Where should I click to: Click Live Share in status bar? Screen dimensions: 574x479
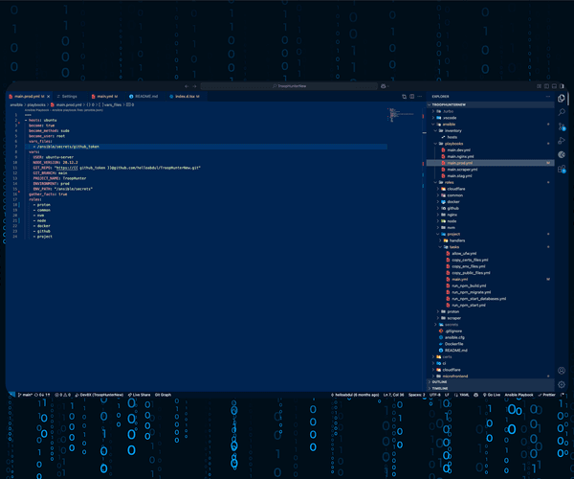pos(139,395)
